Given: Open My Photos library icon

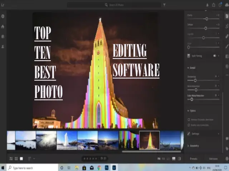Looking at the screenshot, I should pos(3,36).
